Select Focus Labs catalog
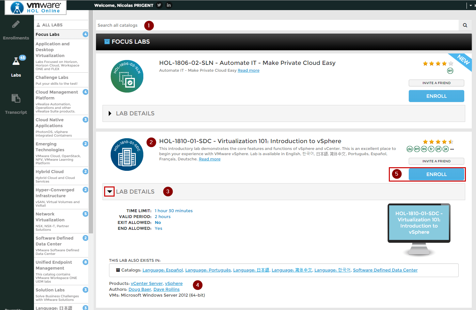Image resolution: width=476 pixels, height=310 pixels. (61, 34)
